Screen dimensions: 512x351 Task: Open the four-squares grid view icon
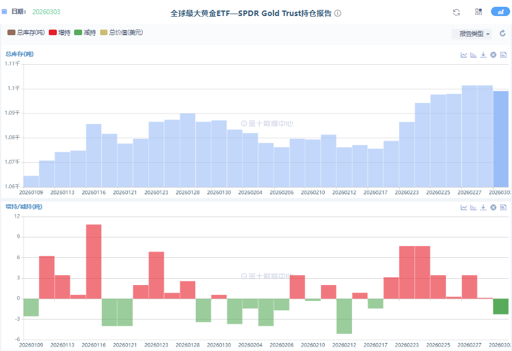[479, 12]
